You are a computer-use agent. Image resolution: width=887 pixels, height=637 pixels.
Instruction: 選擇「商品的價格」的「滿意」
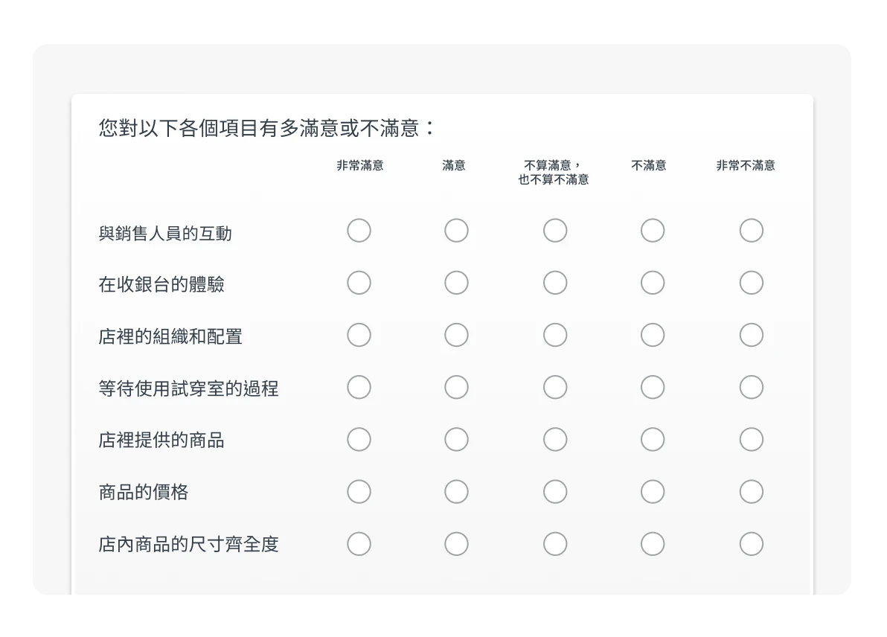(x=456, y=491)
